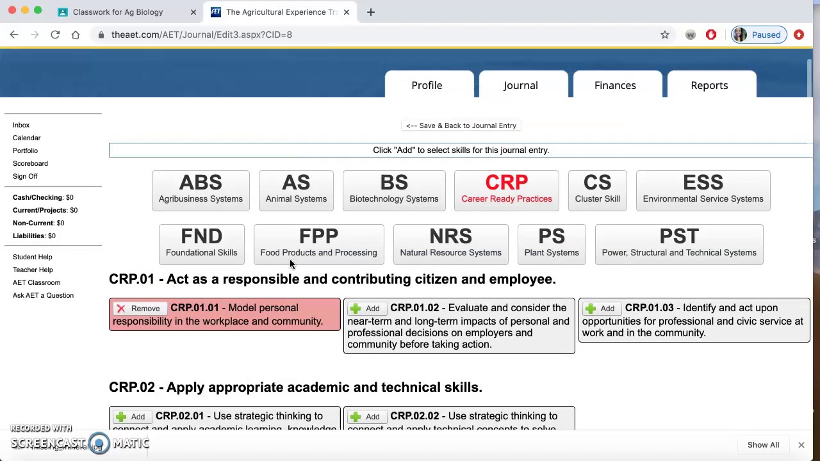Image resolution: width=820 pixels, height=461 pixels.
Task: Select FPP Food Products and Processing category
Action: click(x=318, y=244)
